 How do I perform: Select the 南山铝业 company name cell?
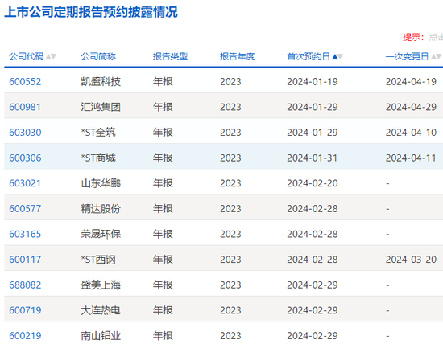(101, 335)
